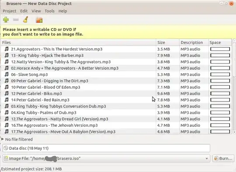Image resolution: width=236 pixels, height=172 pixels.
Task: Click music note icon beside Biko.mp3
Action: [x=7, y=94]
